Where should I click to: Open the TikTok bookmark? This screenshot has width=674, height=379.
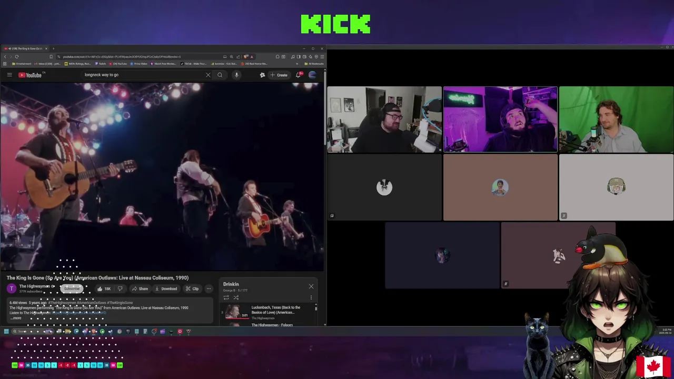(194, 64)
